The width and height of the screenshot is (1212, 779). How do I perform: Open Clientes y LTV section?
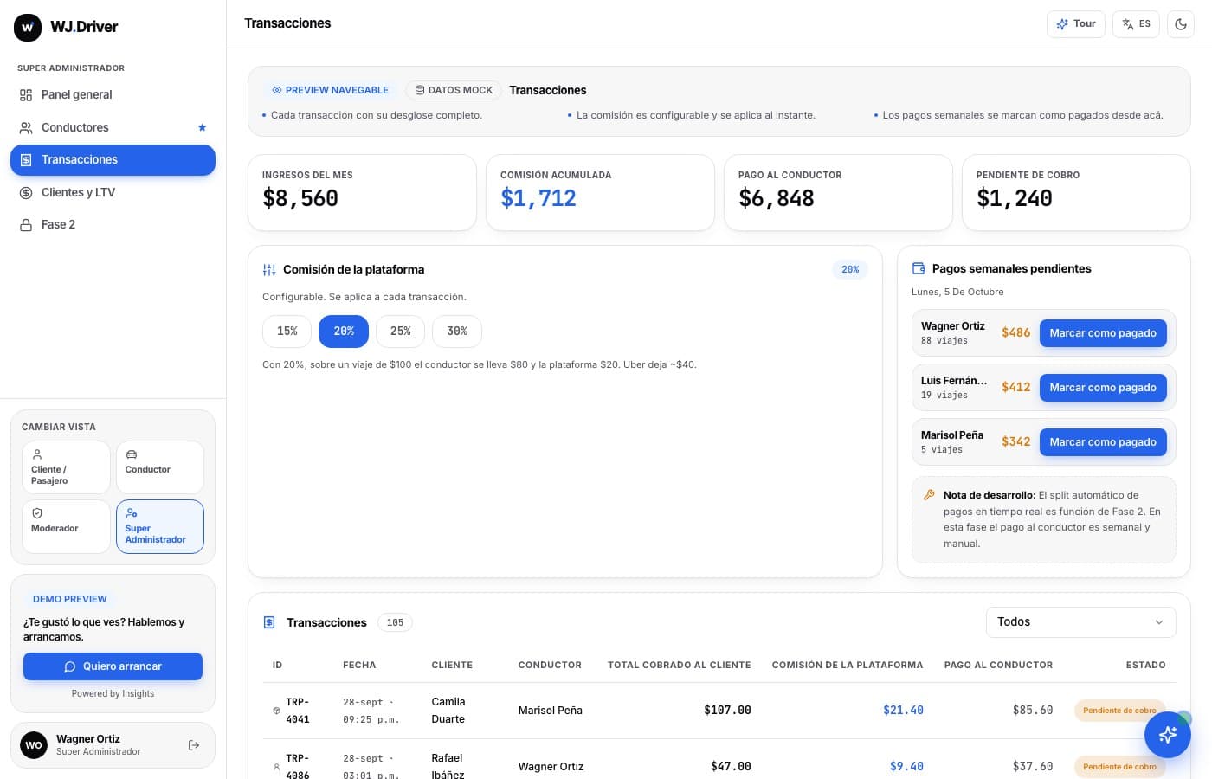113,192
